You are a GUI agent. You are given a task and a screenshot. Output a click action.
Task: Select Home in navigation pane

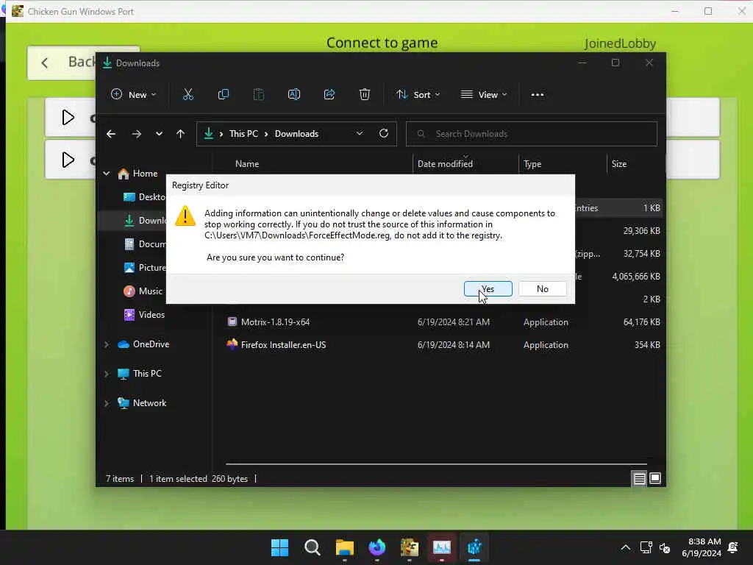point(145,174)
